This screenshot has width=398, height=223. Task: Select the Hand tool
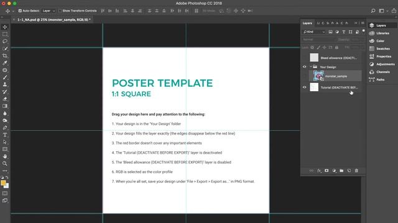pos(5,156)
